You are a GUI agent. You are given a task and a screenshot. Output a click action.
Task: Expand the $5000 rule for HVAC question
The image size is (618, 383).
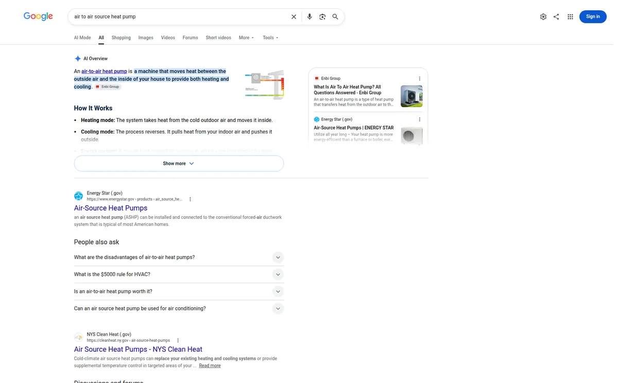(179, 274)
